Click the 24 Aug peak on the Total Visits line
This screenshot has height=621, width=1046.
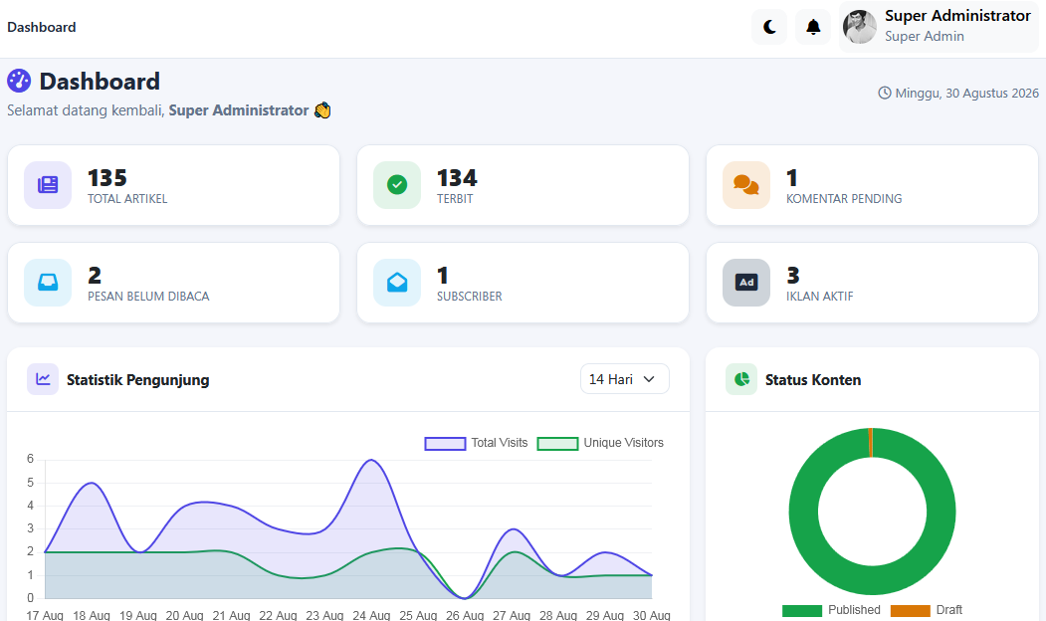(371, 460)
